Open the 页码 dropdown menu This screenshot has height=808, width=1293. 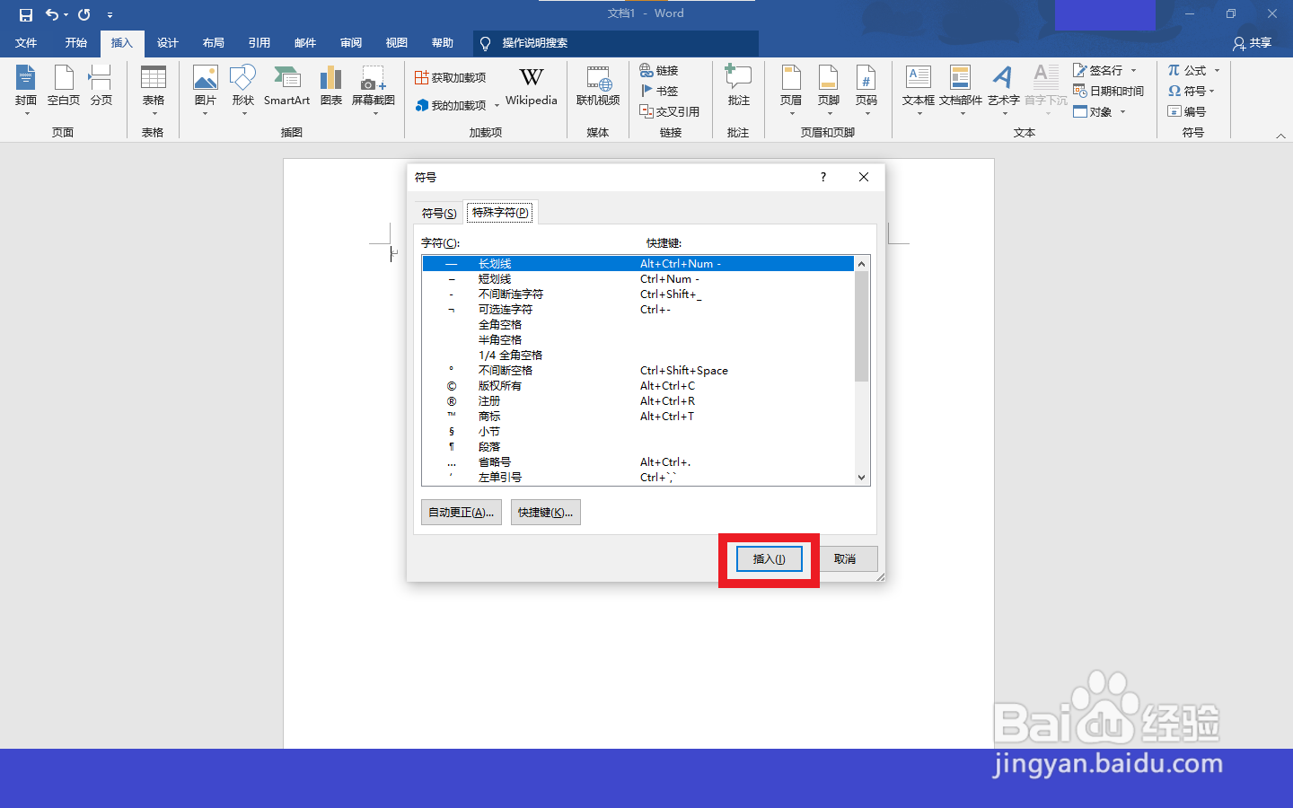[867, 90]
